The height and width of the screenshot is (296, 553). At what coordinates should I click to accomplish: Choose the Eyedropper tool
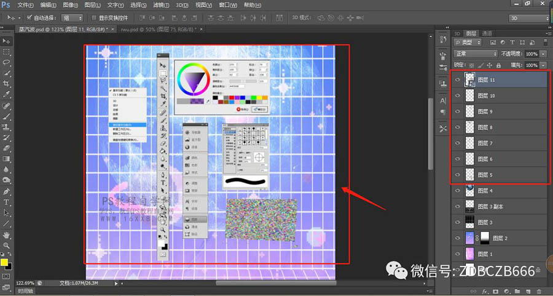(6, 94)
